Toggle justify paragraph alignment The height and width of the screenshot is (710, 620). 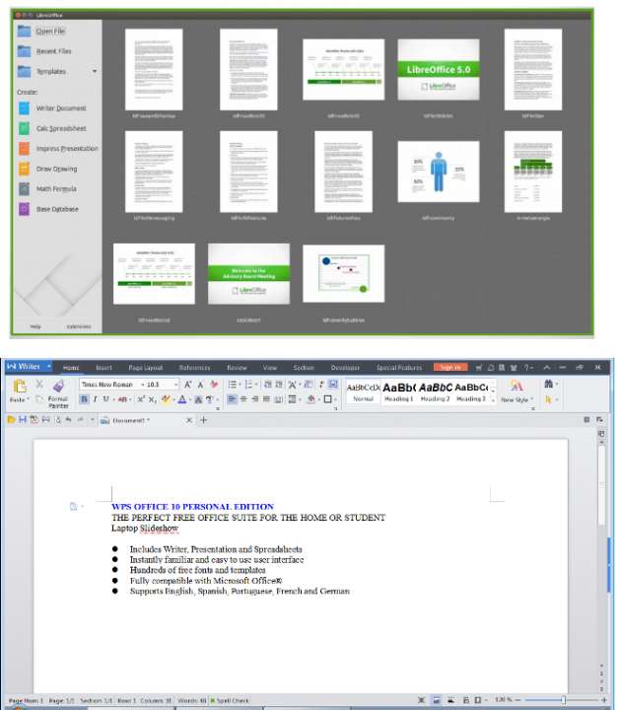point(266,399)
